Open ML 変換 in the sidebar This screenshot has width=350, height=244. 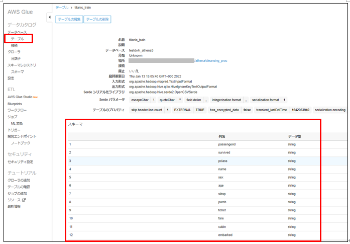pos(17,123)
